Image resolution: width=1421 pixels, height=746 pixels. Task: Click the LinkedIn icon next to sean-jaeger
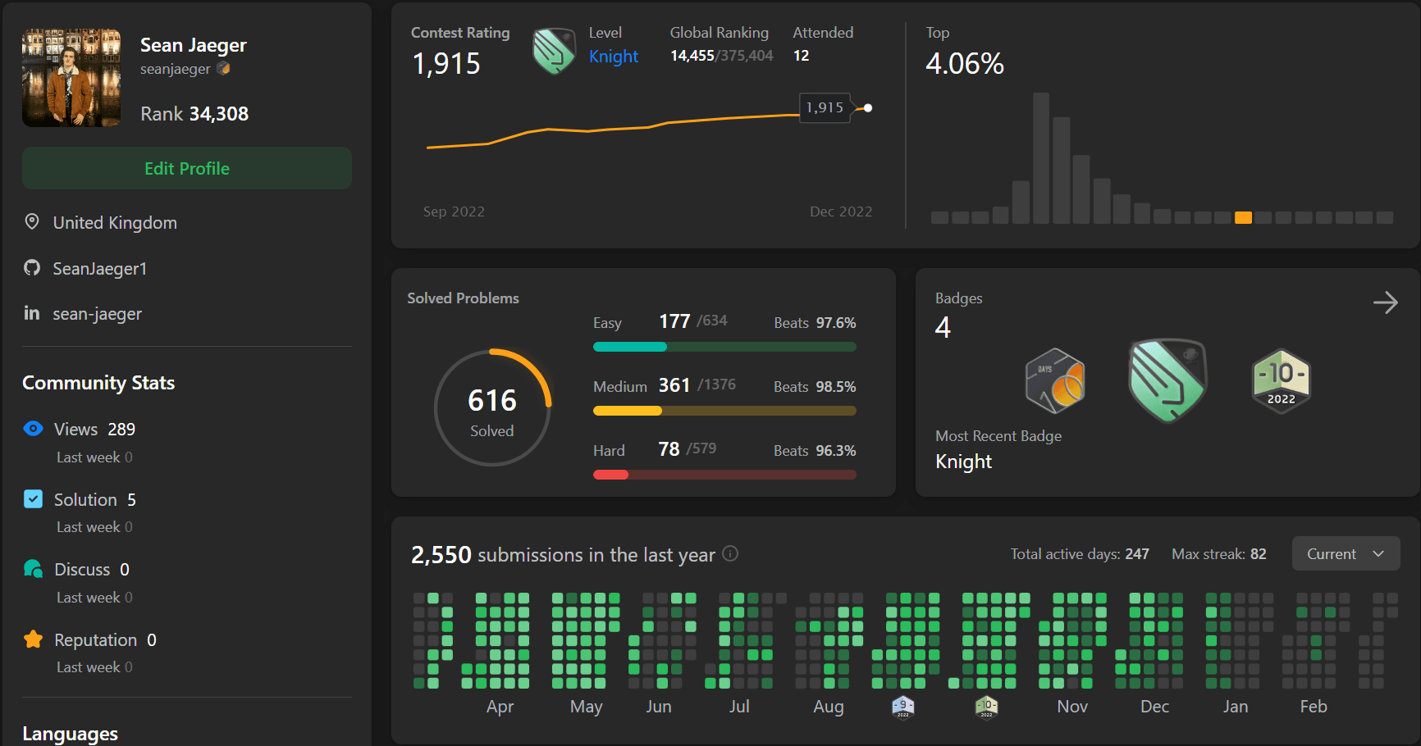(31, 313)
